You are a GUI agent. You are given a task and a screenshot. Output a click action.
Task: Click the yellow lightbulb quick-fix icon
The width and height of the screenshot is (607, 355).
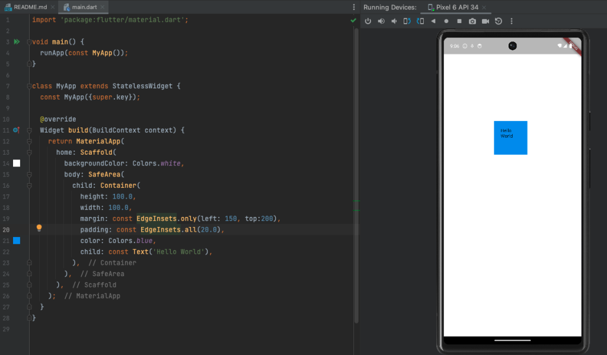click(x=39, y=228)
